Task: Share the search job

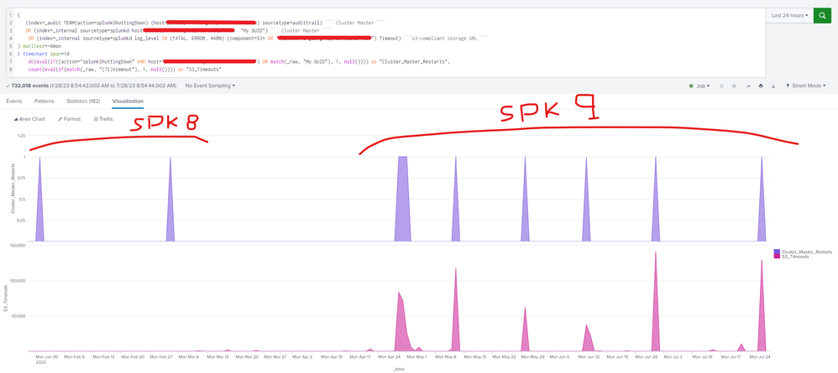Action: pyautogui.click(x=747, y=85)
